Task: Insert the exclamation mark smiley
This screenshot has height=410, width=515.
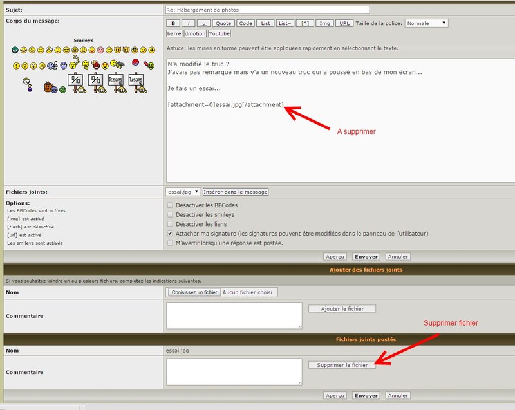Action: 16,66
